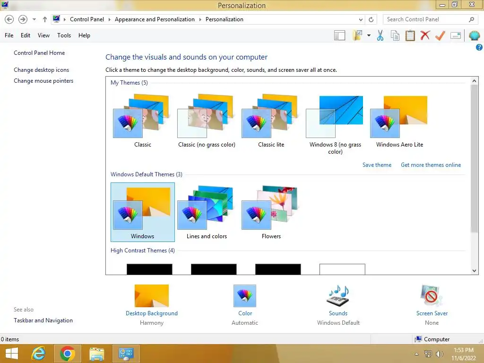484x363 pixels.
Task: Select the white high contrast theme
Action: (342, 269)
